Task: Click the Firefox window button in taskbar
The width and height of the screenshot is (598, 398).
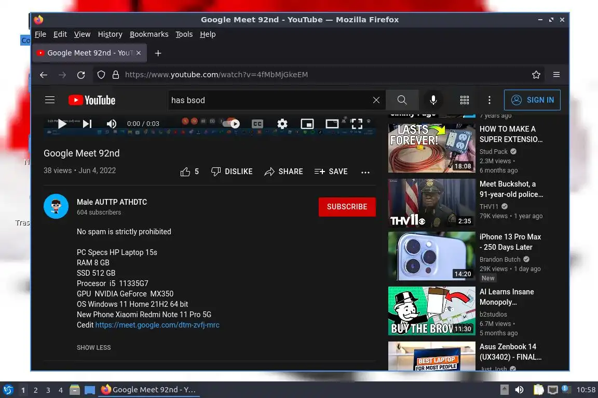Action: point(149,390)
